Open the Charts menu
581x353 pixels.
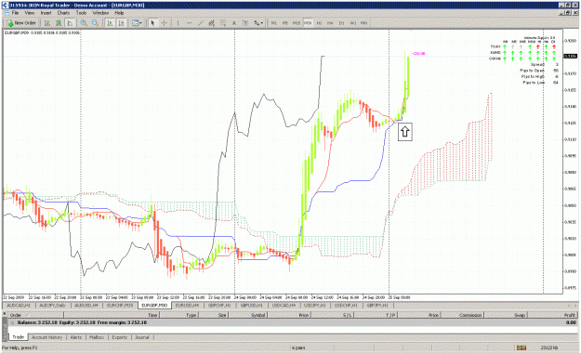pos(63,13)
